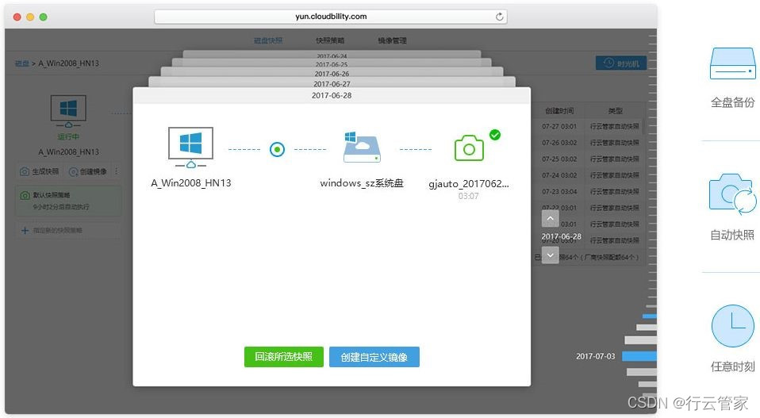Click the 默认快照策略 policy card
Screen dimensions: 760x418
(x=68, y=201)
